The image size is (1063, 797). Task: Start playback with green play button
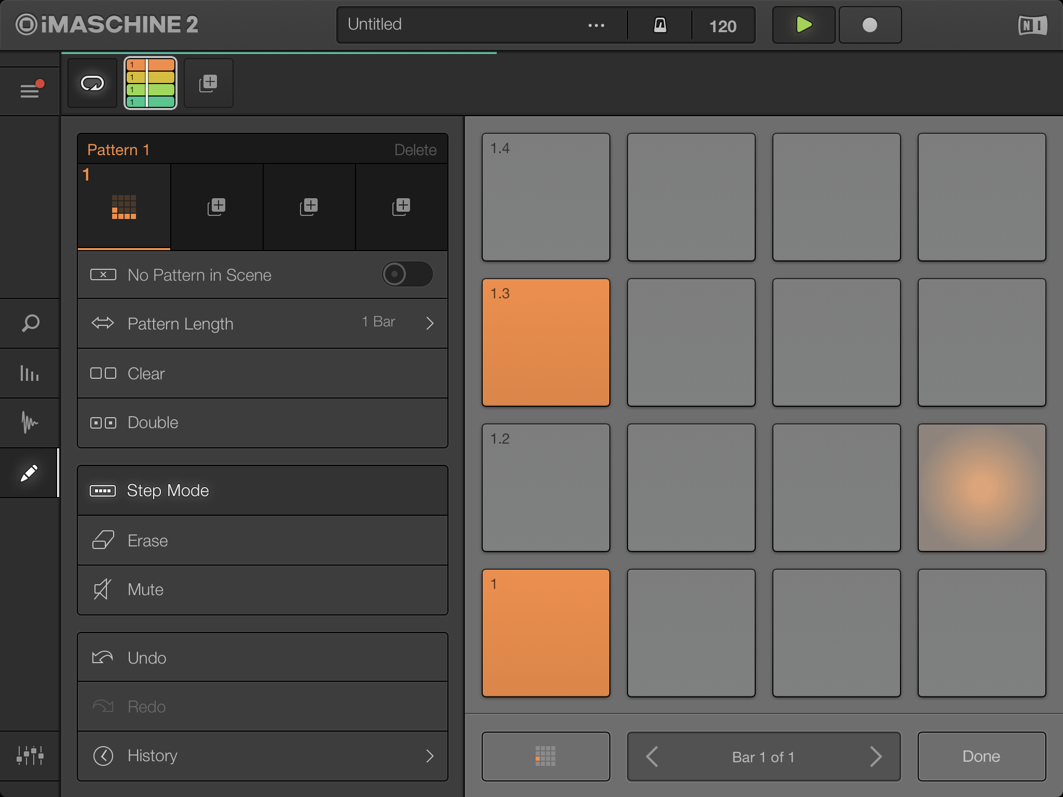803,25
